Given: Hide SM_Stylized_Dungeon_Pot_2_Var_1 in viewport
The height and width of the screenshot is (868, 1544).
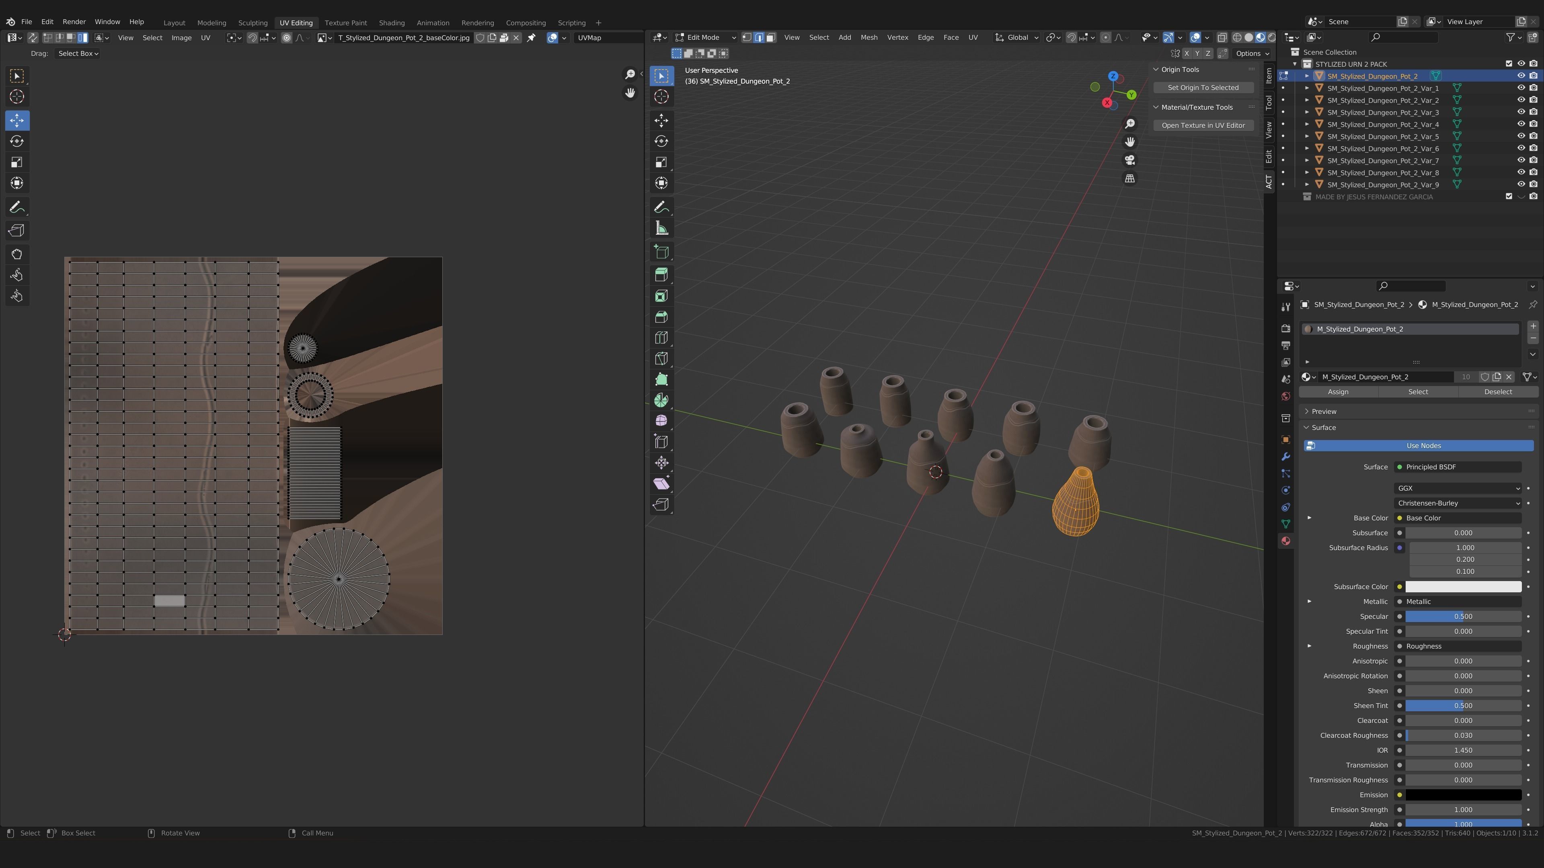Looking at the screenshot, I should click(x=1521, y=88).
